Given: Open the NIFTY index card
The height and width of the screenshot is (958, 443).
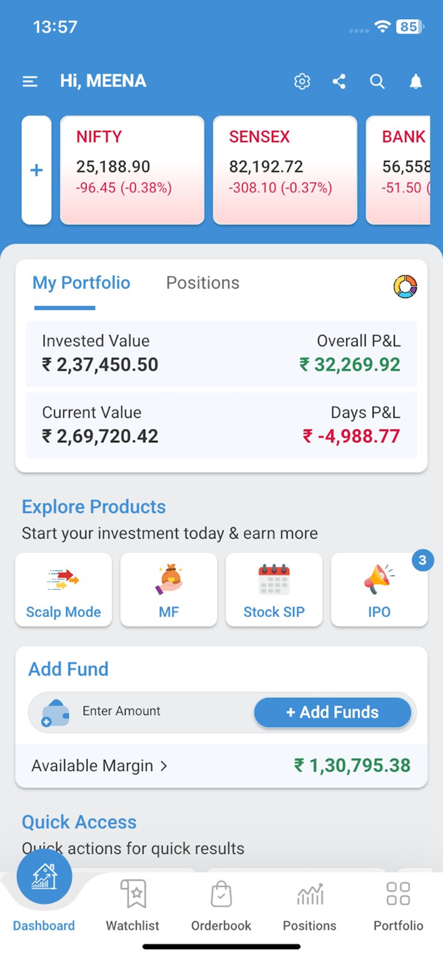Looking at the screenshot, I should point(132,170).
